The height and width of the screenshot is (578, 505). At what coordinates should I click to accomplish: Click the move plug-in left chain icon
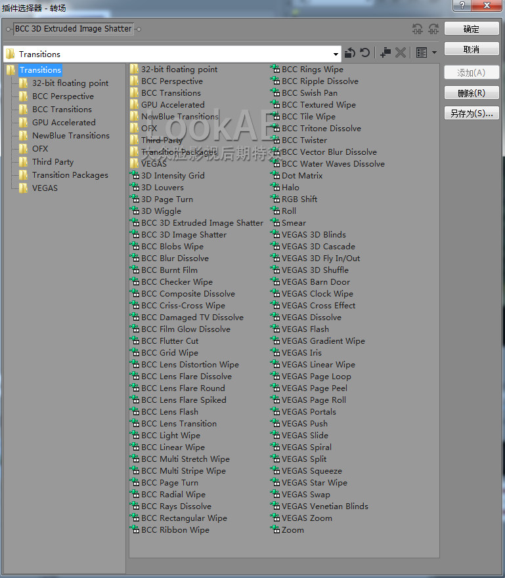coord(418,29)
